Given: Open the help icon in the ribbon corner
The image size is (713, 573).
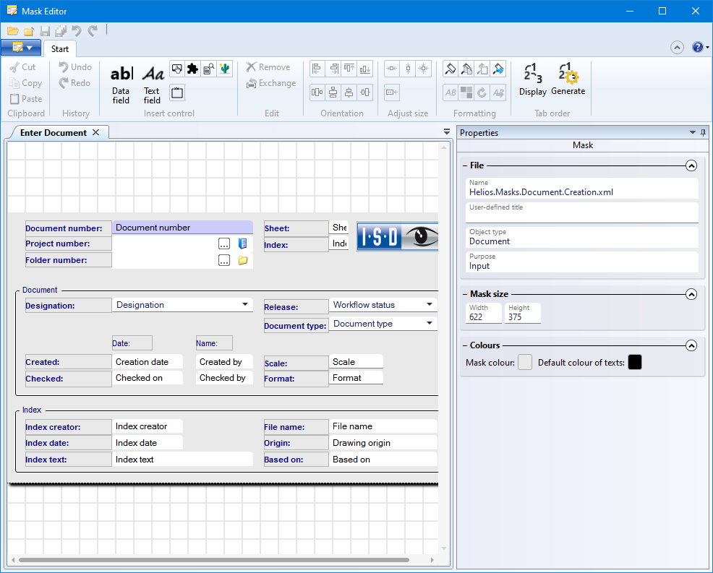Looking at the screenshot, I should pyautogui.click(x=697, y=48).
